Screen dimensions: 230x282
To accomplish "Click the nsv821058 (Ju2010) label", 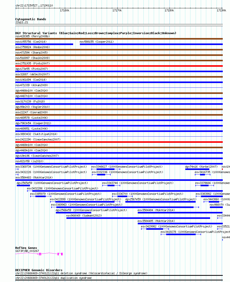I will click(x=29, y=161).
